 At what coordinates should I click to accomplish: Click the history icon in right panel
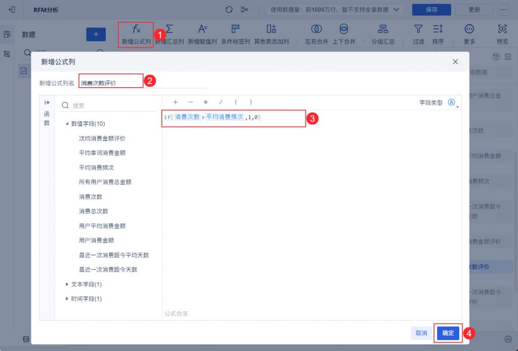(x=496, y=57)
